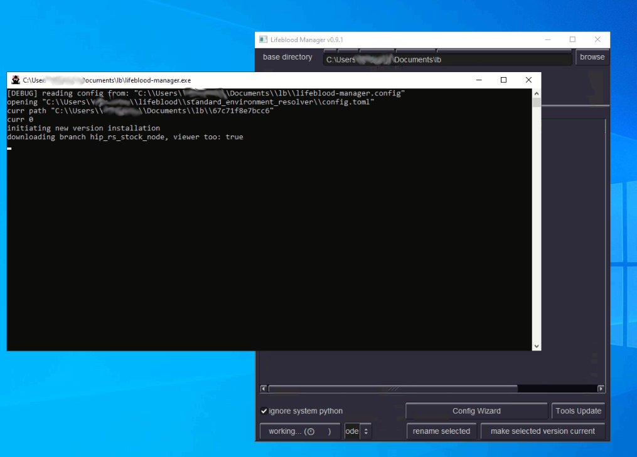The image size is (637, 457).
Task: Click the console scrollbar's down arrow
Action: 537,346
